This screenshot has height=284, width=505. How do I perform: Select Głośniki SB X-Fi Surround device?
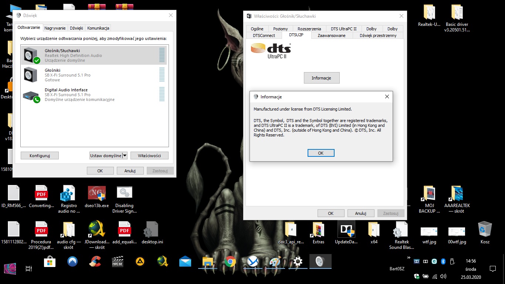pos(94,75)
